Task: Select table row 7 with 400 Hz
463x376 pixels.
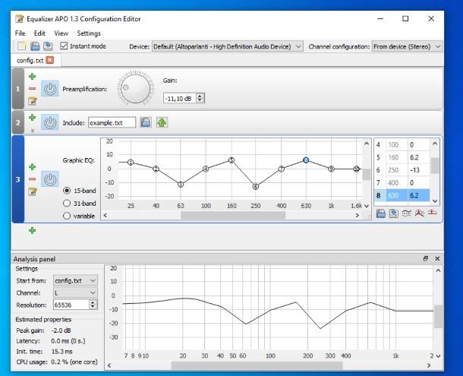Action: pos(402,182)
